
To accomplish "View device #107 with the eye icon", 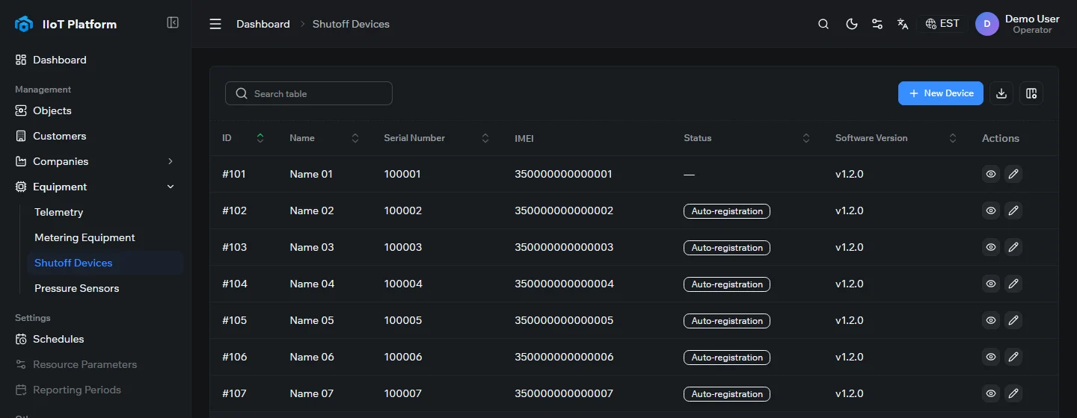I will pyautogui.click(x=991, y=393).
